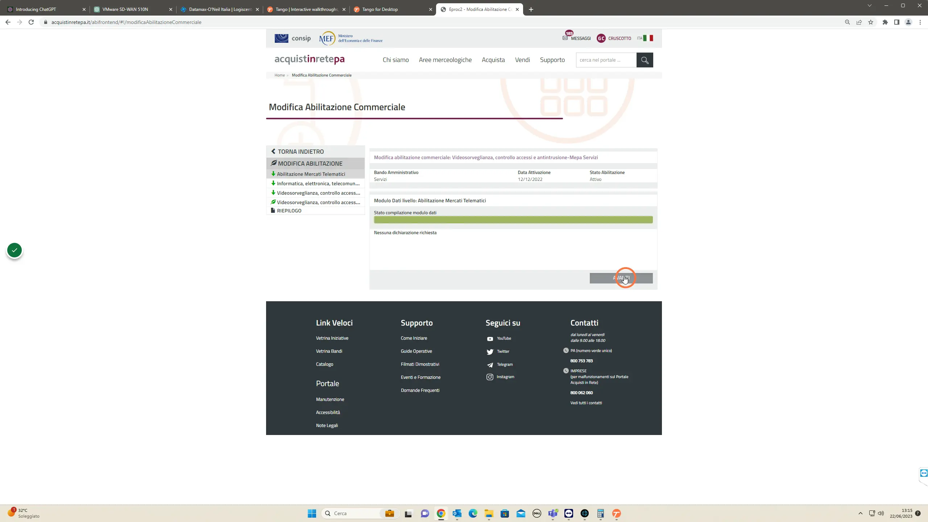Open Vendi menu
Viewport: 928px width, 522px height.
coord(522,60)
